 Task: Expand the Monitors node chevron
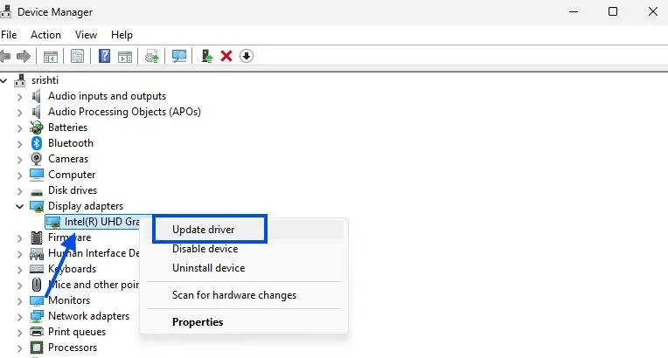(x=19, y=301)
